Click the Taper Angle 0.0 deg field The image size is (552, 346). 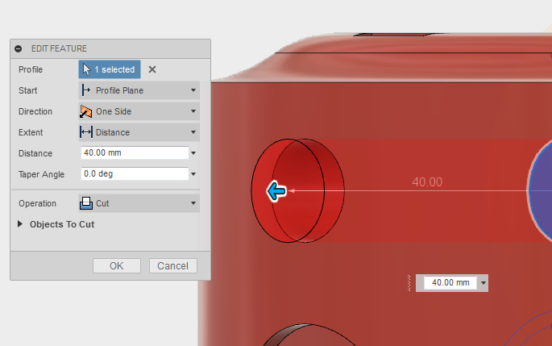pyautogui.click(x=135, y=173)
